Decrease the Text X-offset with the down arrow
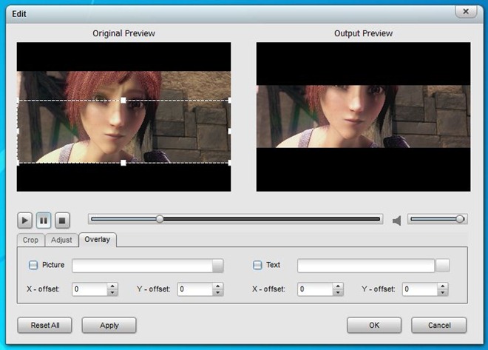Image resolution: width=488 pixels, height=350 pixels. (x=338, y=293)
